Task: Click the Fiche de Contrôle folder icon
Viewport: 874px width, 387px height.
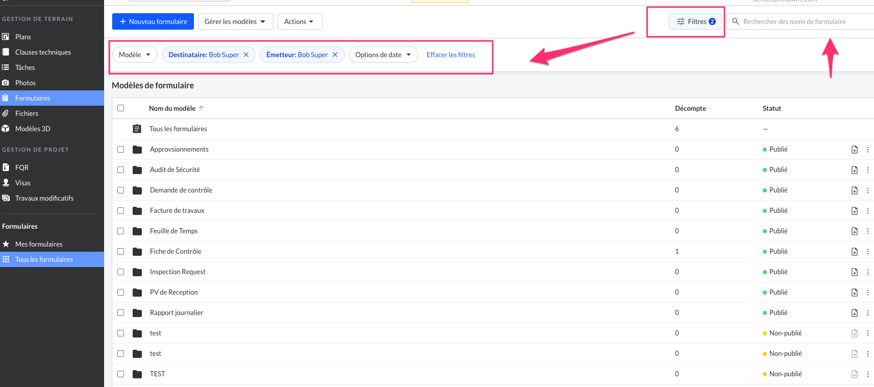Action: 137,252
